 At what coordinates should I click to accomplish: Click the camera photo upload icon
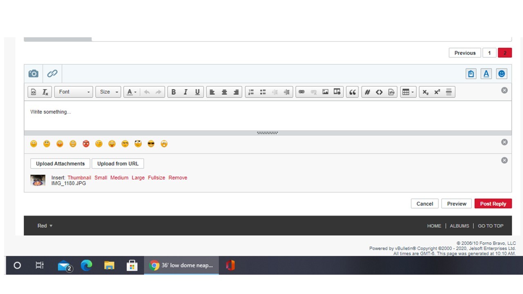pyautogui.click(x=33, y=73)
